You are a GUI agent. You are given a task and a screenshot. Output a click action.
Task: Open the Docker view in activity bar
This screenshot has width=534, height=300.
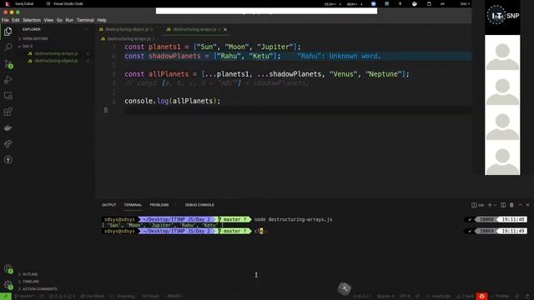click(x=8, y=127)
